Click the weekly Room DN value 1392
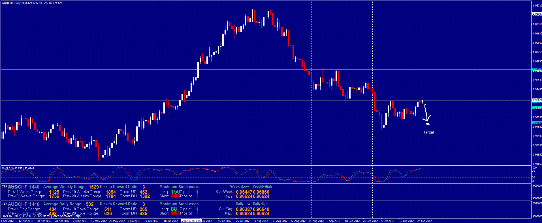 tap(145, 196)
